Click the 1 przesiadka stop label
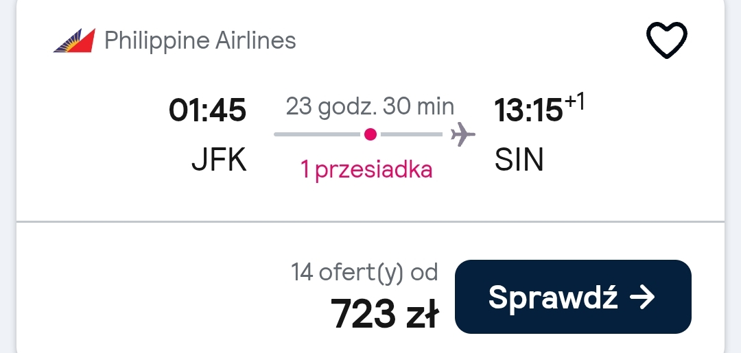 366,169
